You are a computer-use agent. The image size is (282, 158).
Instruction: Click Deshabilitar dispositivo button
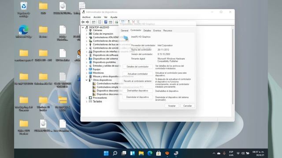pyautogui.click(x=137, y=91)
